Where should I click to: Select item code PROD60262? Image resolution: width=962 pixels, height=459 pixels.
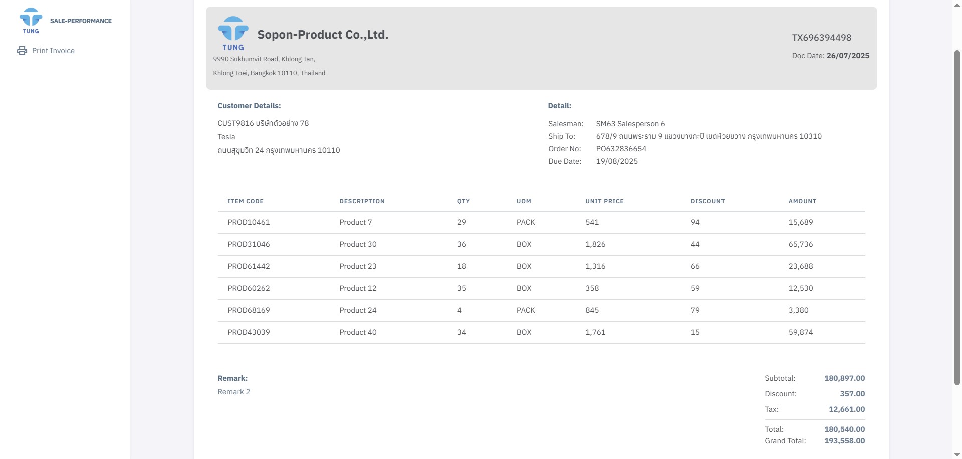point(249,288)
